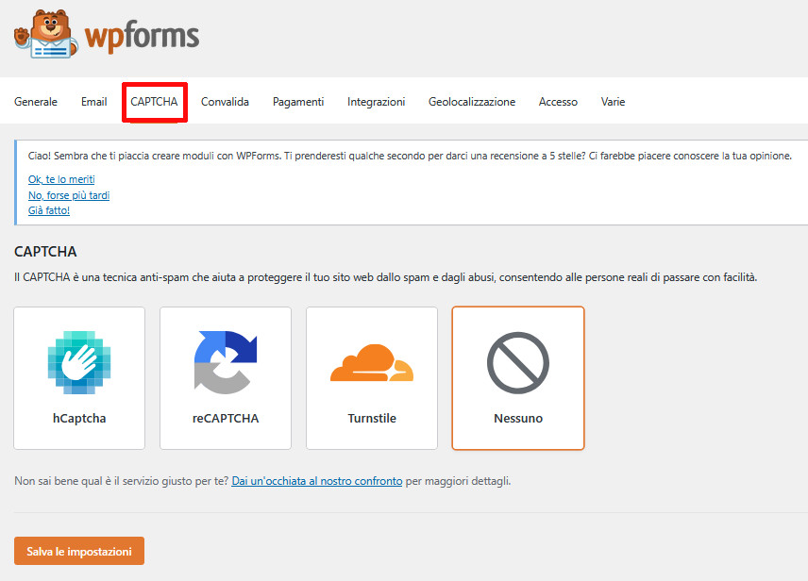
Task: Click the Turnstile cloud logo
Action: 372,362
